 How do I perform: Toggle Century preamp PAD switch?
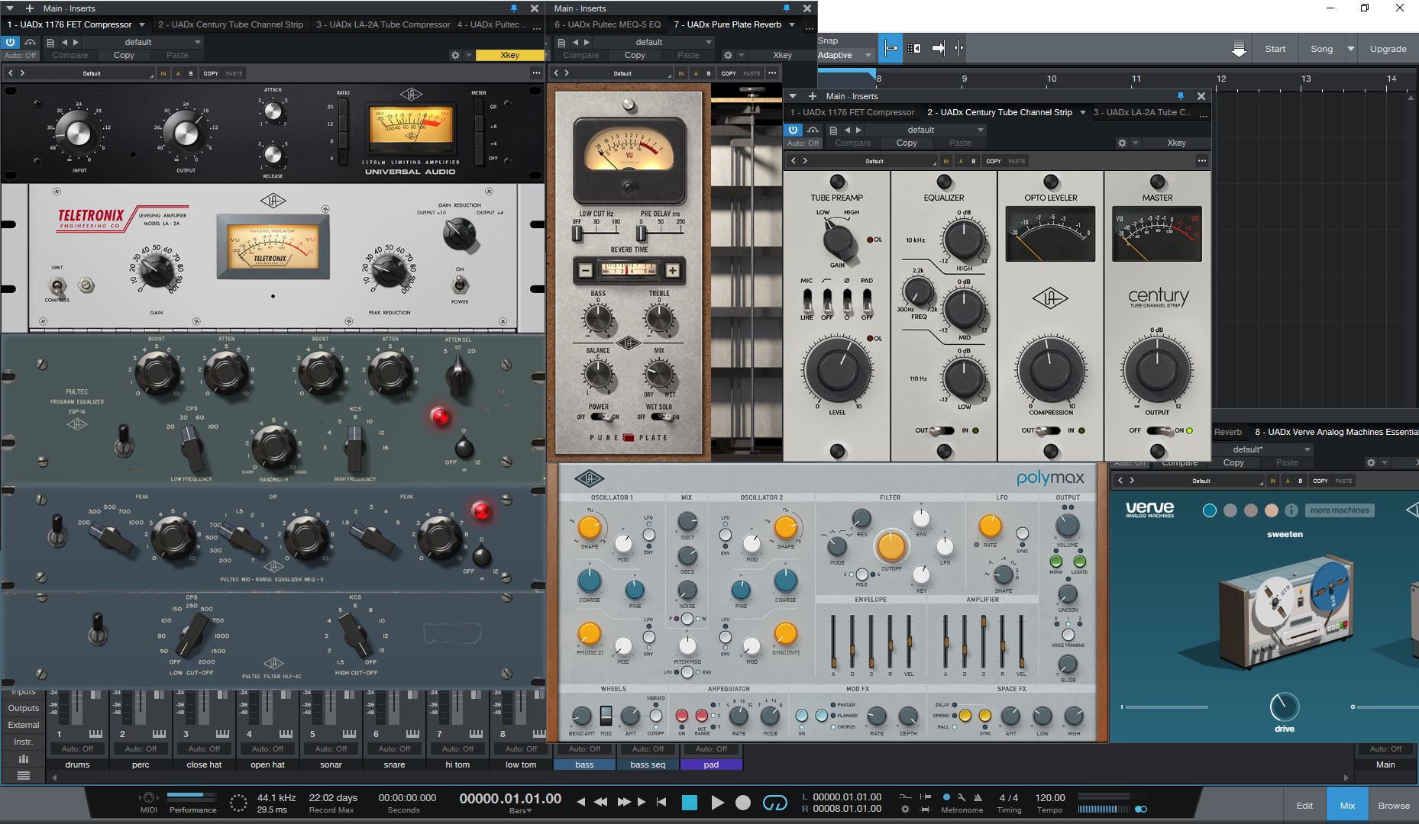(867, 300)
